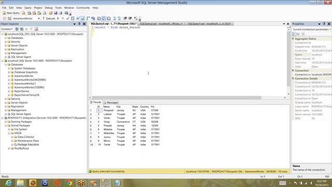Image resolution: width=332 pixels, height=187 pixels.
Task: Switch to the SQLQuery2.sql tab
Action: [x=161, y=24]
